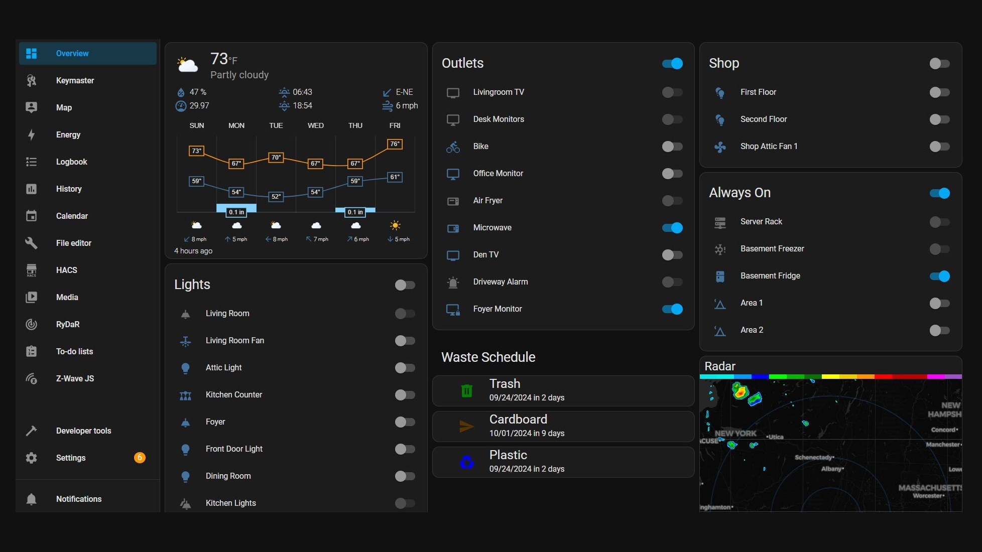Click the settings badge showing 6

tap(140, 458)
